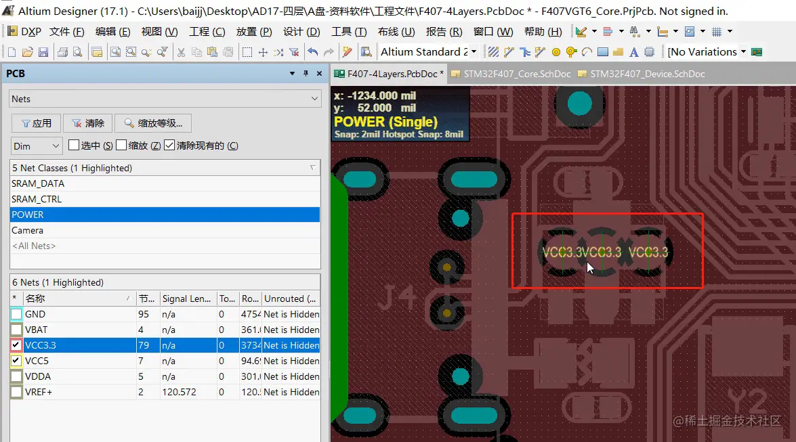The height and width of the screenshot is (442, 796).
Task: Select the Place String text tool
Action: click(633, 51)
